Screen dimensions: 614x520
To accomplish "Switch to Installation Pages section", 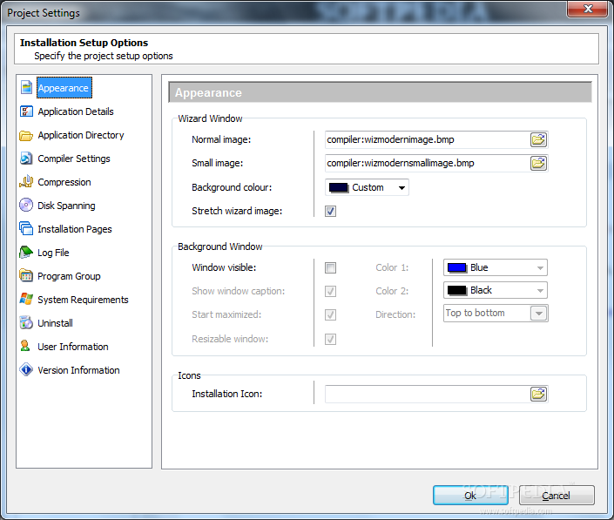I will 75,229.
